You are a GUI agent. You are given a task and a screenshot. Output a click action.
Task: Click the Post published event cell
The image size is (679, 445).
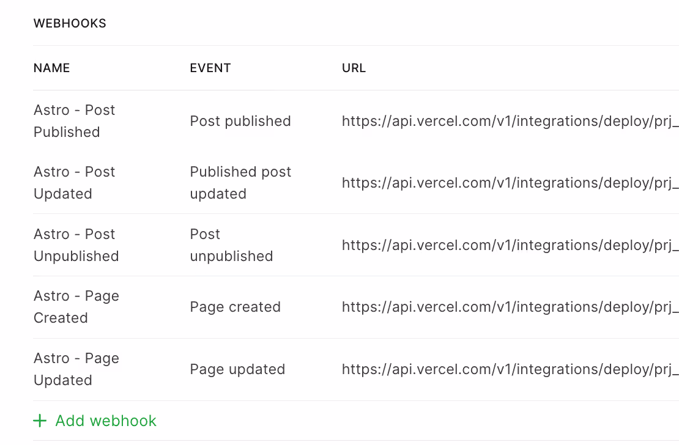click(240, 121)
